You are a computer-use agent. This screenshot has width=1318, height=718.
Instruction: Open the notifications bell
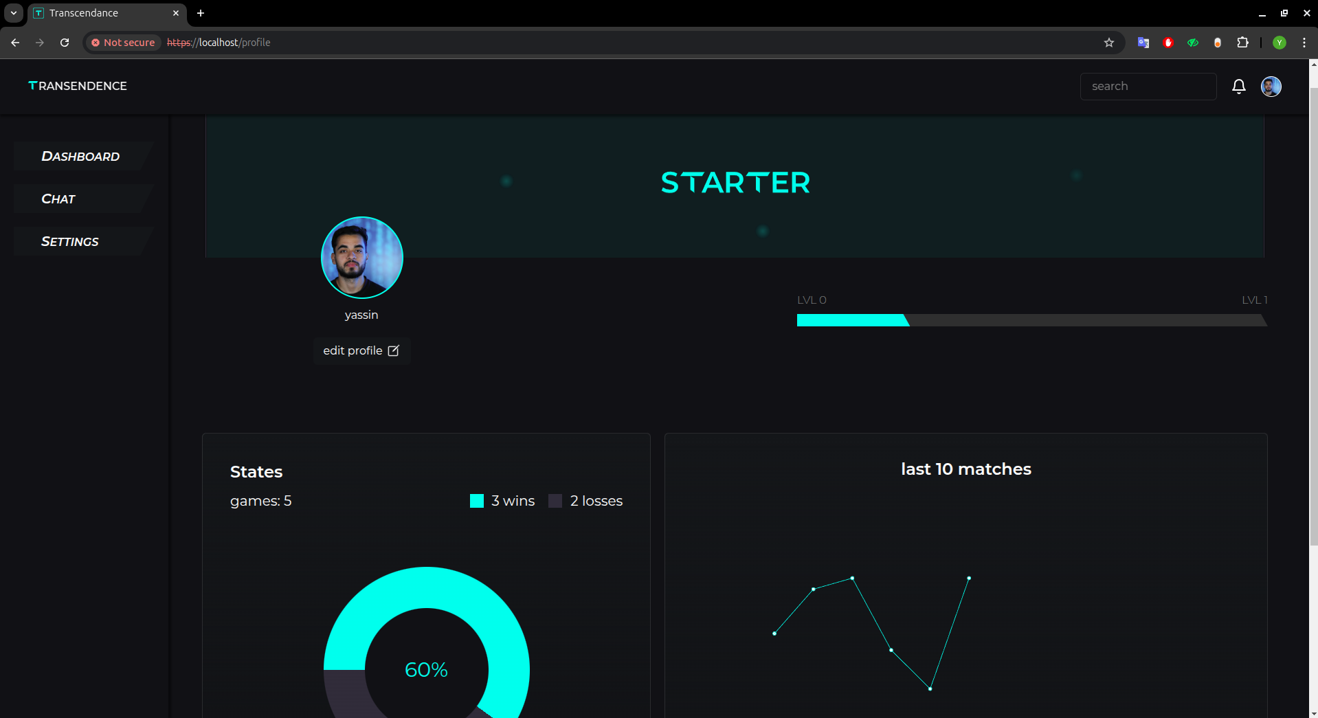click(1238, 87)
